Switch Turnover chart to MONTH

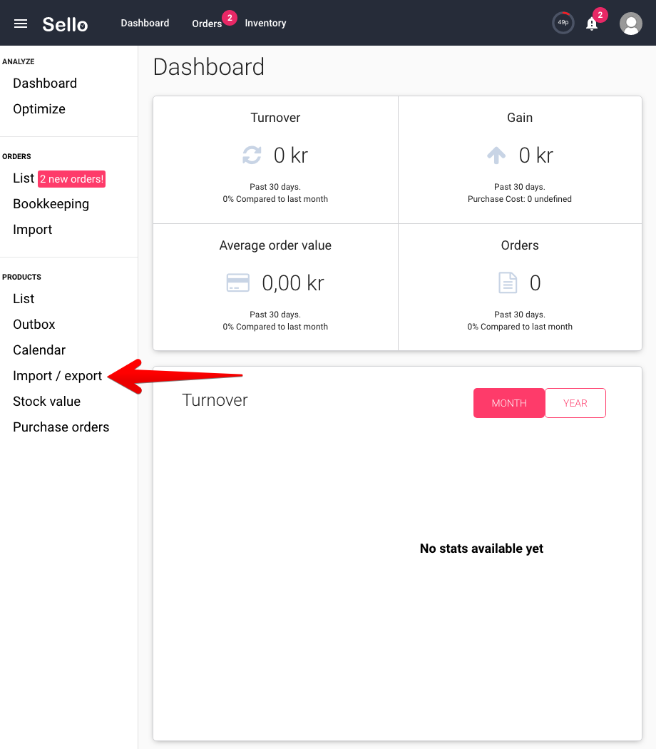(x=509, y=403)
